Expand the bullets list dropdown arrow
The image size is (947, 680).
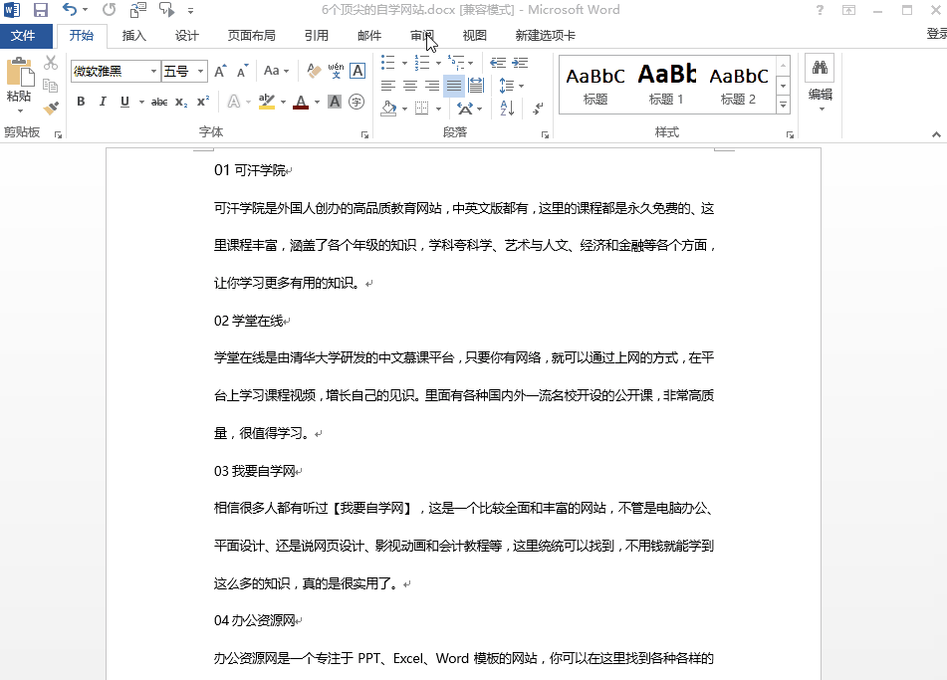[x=404, y=63]
